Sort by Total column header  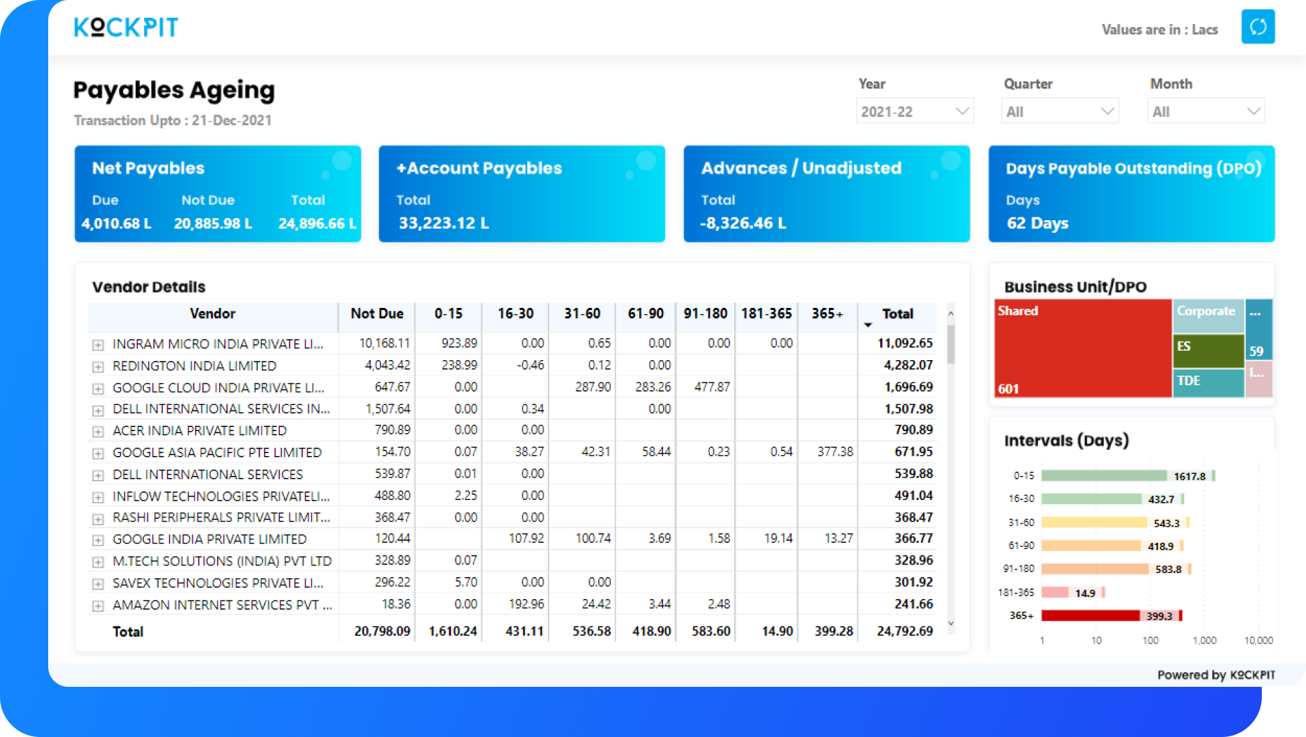click(897, 314)
